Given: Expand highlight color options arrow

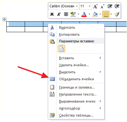Looking at the screenshot, I should tap(78, 14).
